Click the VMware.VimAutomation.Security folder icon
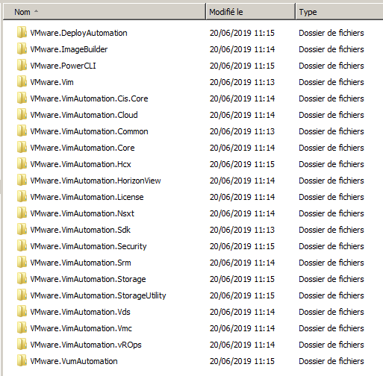Screen dimensions: 383x376 tap(22, 246)
